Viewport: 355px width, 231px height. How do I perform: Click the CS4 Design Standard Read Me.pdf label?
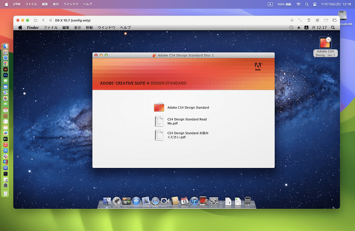pos(187,121)
